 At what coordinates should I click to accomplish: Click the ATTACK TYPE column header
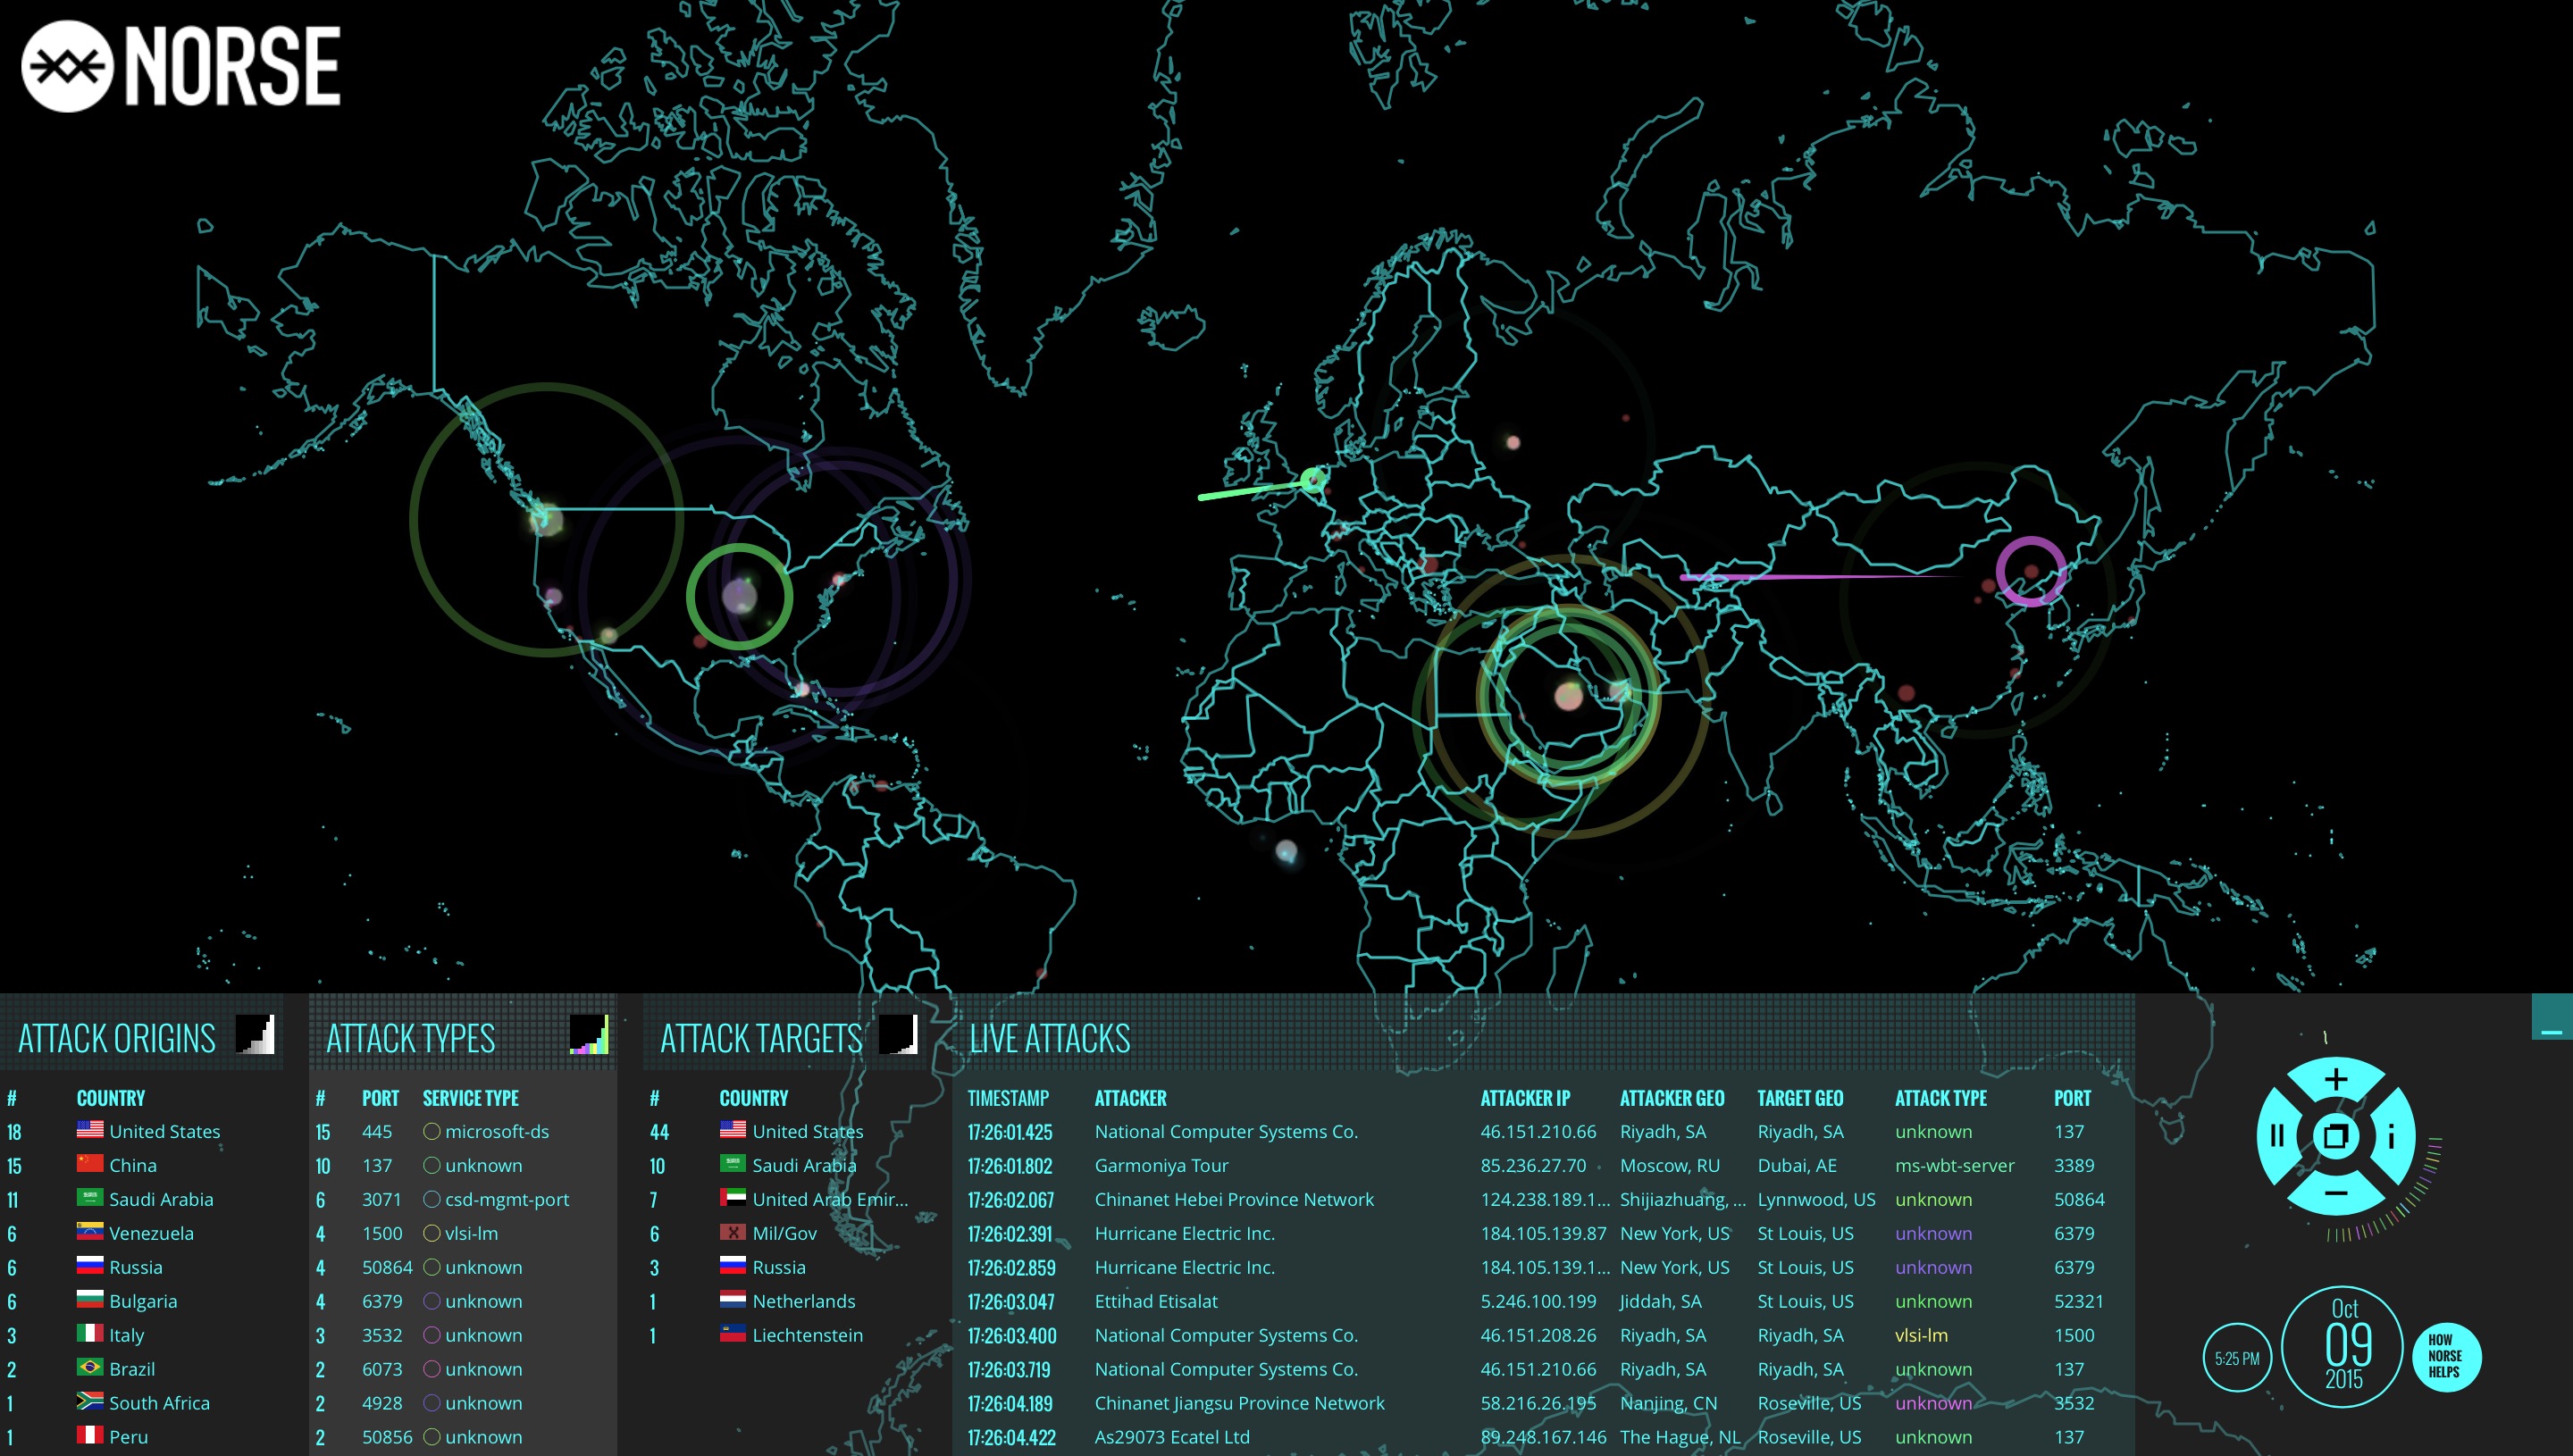coord(1941,1098)
